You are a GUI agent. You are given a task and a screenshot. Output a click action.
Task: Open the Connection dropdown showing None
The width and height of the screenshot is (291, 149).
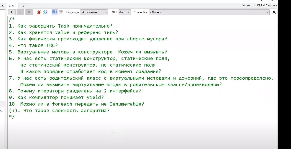coord(209,12)
